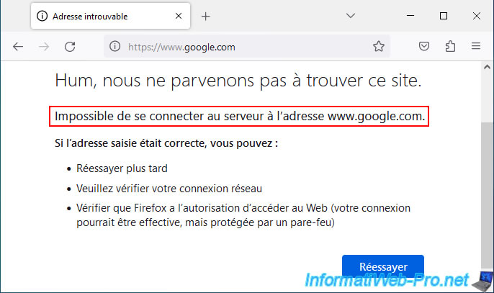Click the 'Hum, nous ne parvenons pas' heading
Viewport: 494px width, 293px height.
click(x=238, y=81)
